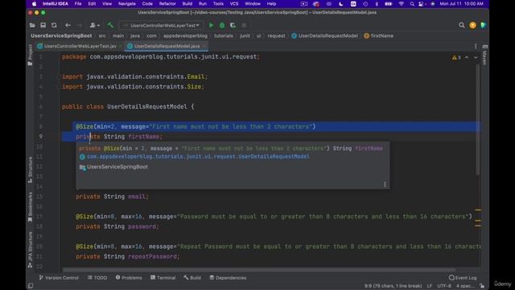This screenshot has width=515, height=290.
Task: Select the UserDetailsRequestModel.java tab
Action: pyautogui.click(x=167, y=47)
